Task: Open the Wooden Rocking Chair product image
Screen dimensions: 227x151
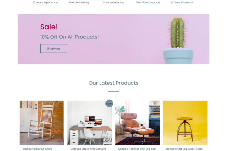Action: click(x=42, y=123)
